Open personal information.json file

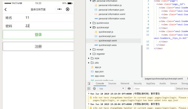pyautogui.click(x=111, y=10)
